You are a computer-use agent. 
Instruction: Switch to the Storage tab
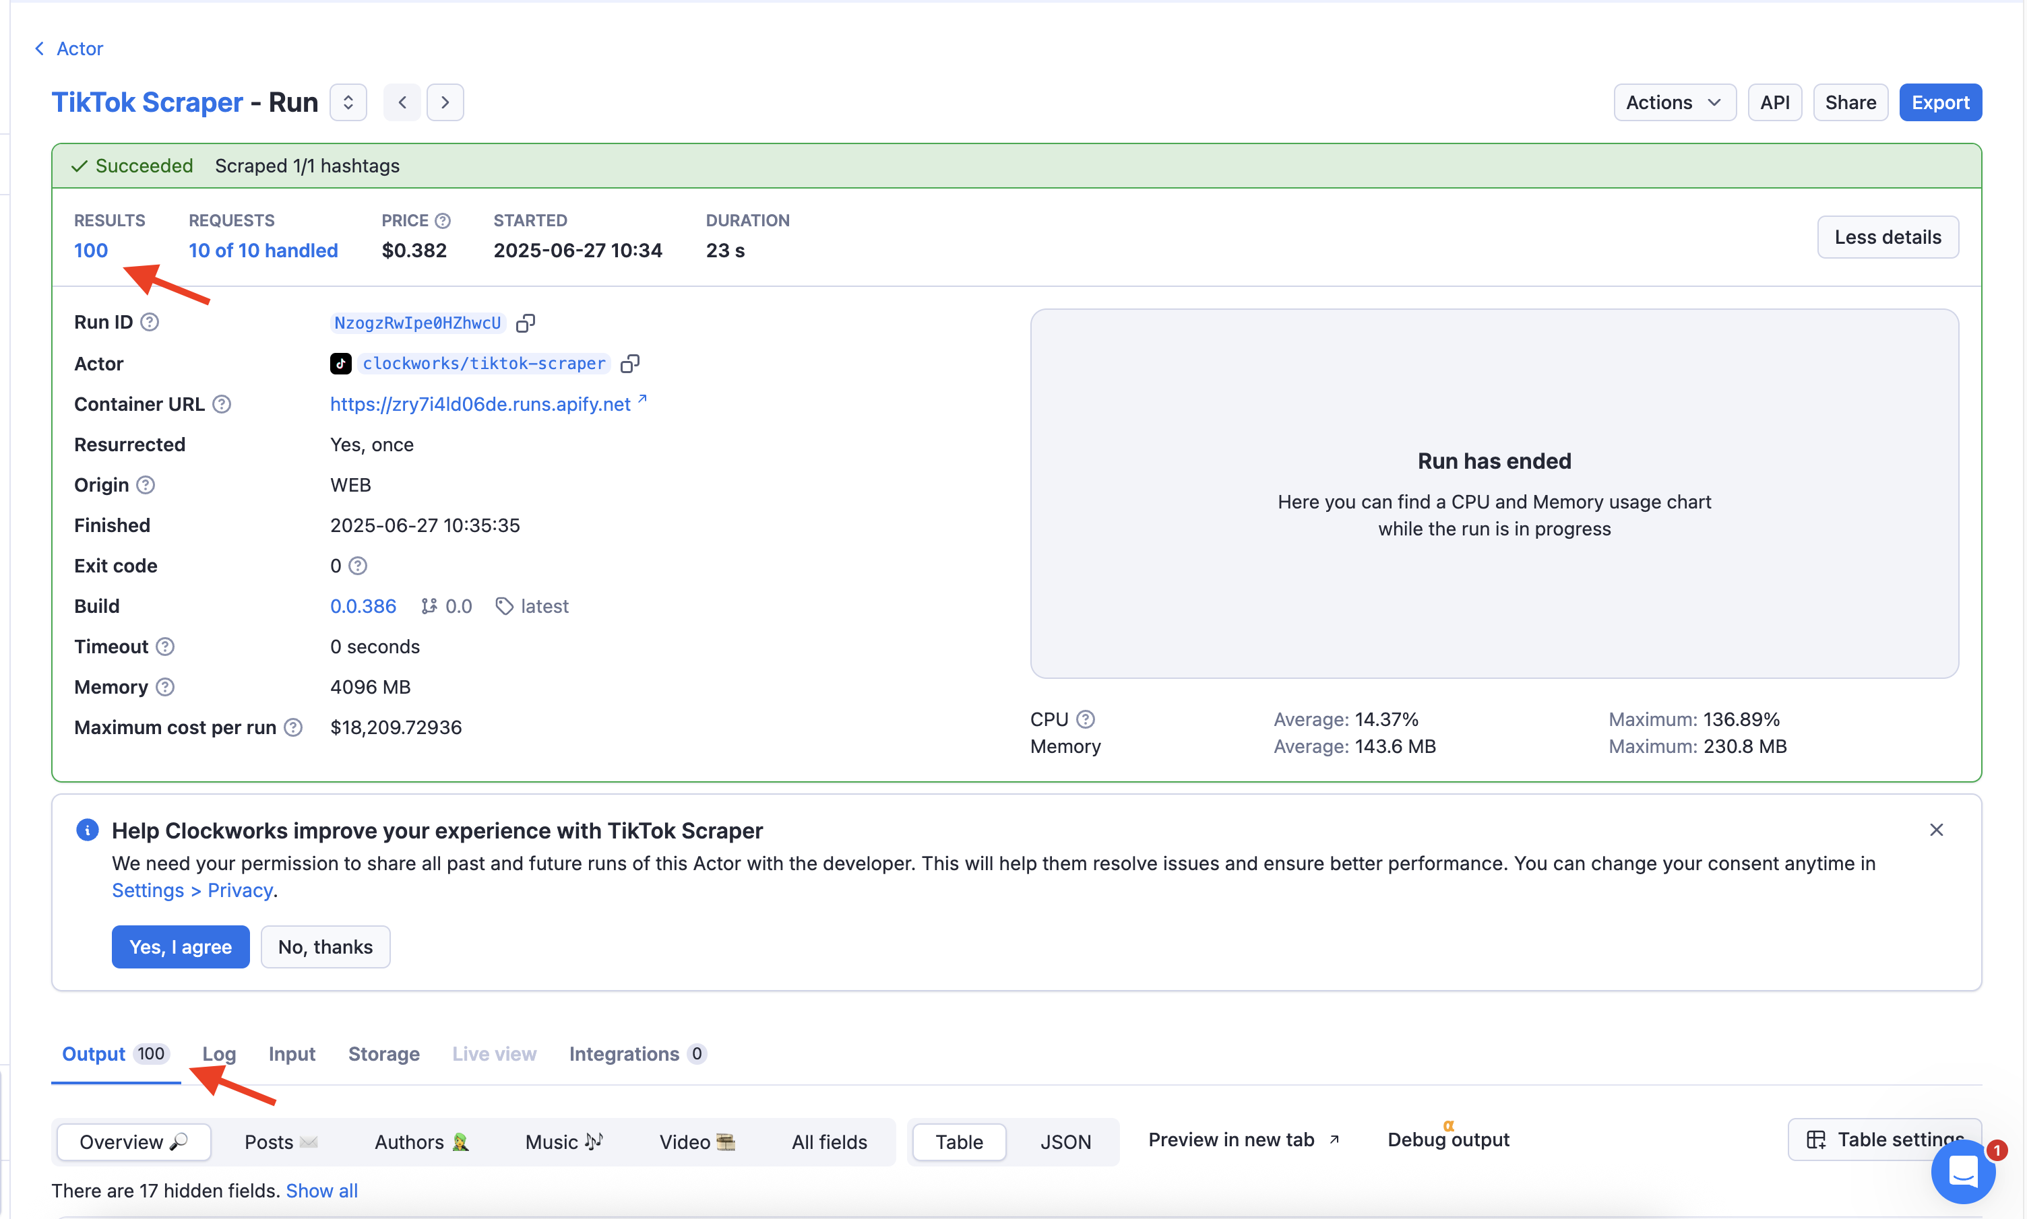point(383,1054)
